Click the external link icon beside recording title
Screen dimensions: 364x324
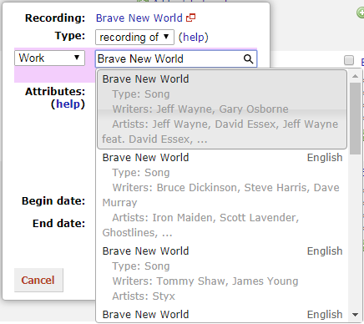point(190,18)
